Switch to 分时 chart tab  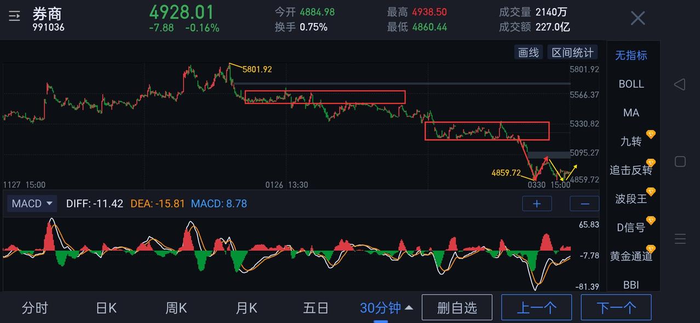[x=35, y=308]
